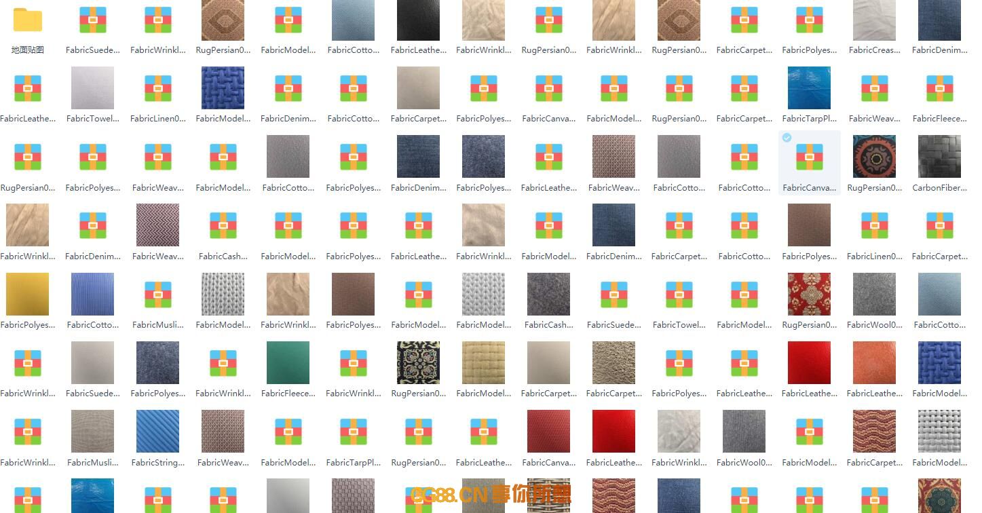
Task: Select the FabricTowel archive file icon
Action: coord(679,294)
